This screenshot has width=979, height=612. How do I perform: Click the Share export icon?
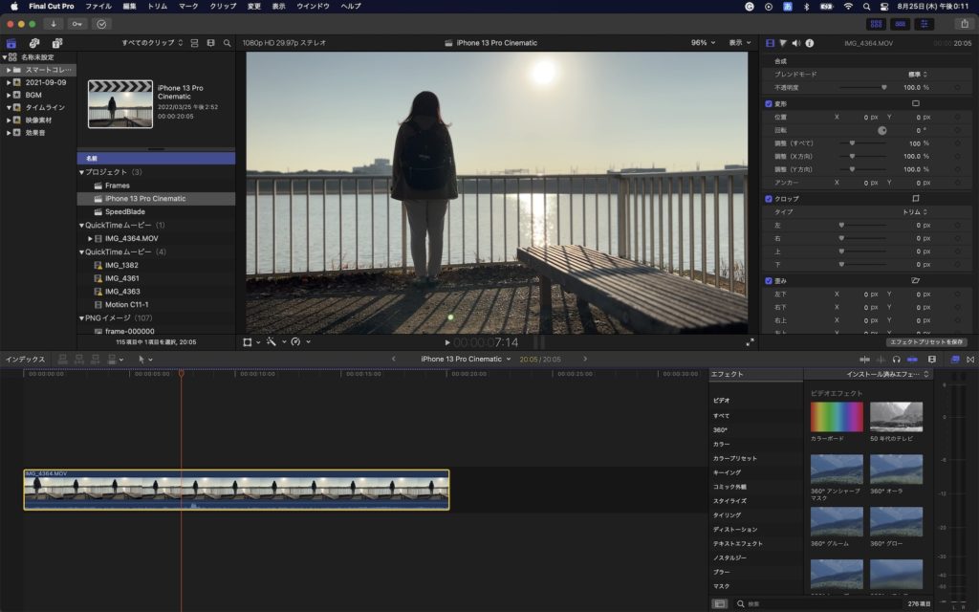pos(964,24)
